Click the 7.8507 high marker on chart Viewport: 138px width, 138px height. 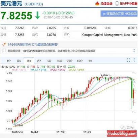105,75
